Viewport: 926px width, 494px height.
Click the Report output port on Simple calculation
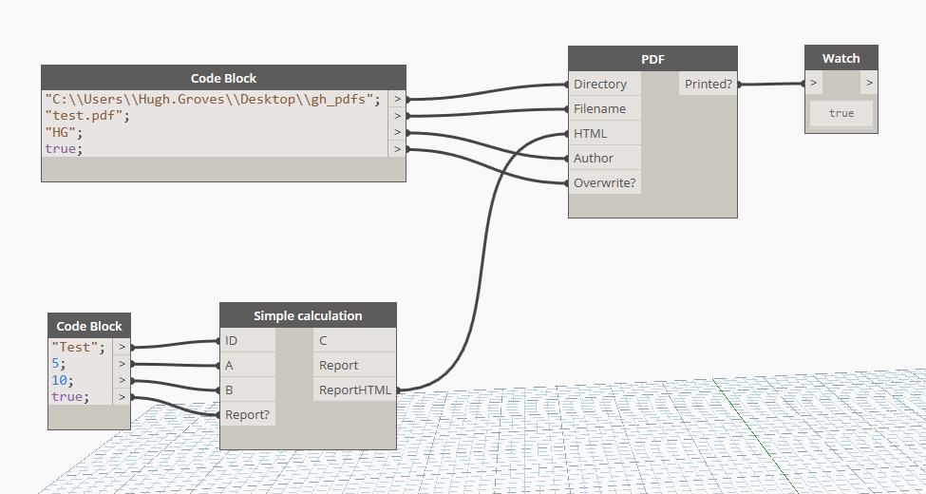(x=354, y=365)
